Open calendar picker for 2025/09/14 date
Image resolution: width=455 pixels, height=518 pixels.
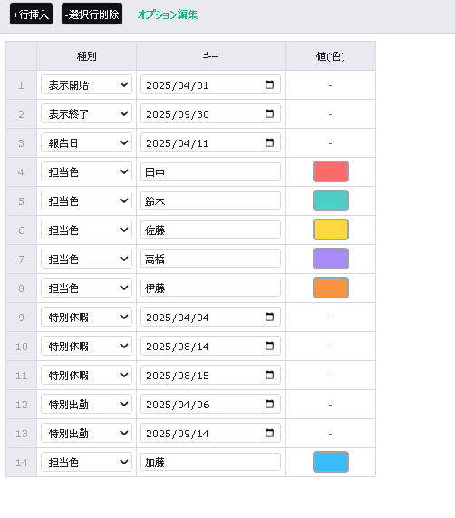[269, 433]
